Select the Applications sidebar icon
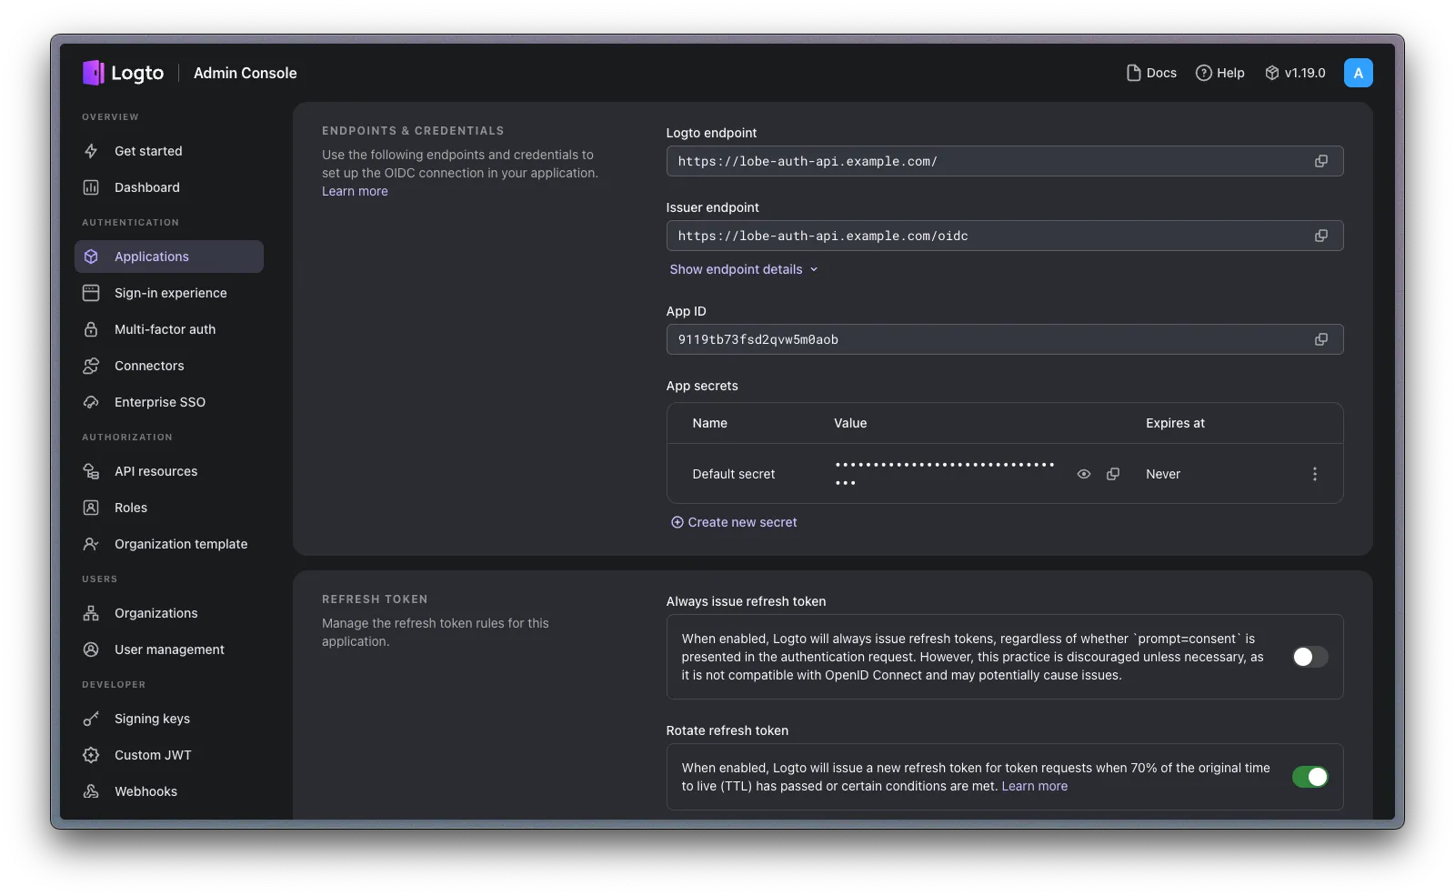Image resolution: width=1455 pixels, height=896 pixels. 91,257
